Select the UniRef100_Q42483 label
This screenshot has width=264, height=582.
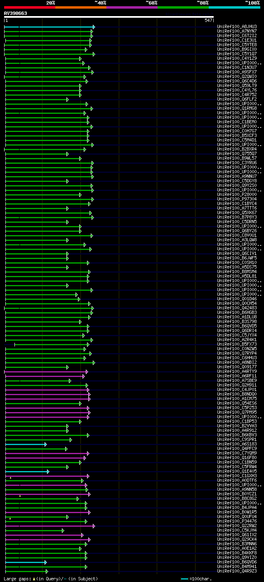[x=237, y=308]
